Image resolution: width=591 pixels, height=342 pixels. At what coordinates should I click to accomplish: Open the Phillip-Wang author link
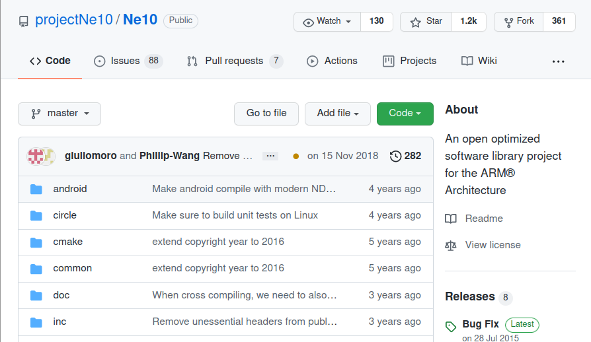169,156
